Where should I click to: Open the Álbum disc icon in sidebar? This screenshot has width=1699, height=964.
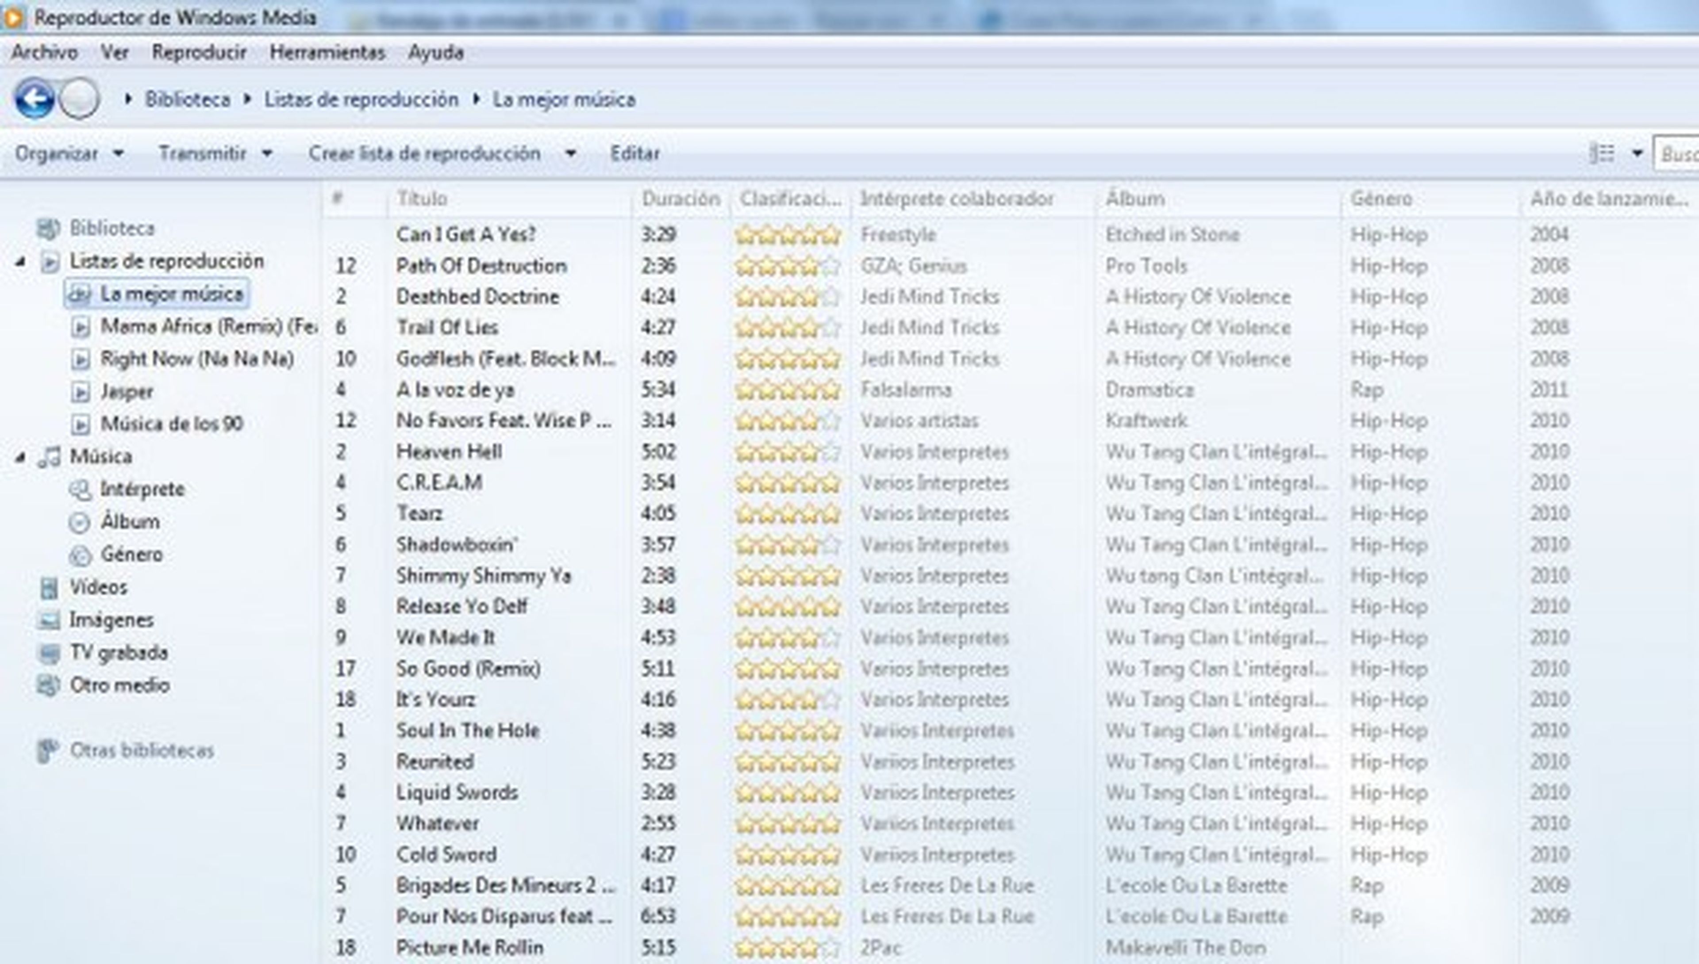pyautogui.click(x=80, y=522)
